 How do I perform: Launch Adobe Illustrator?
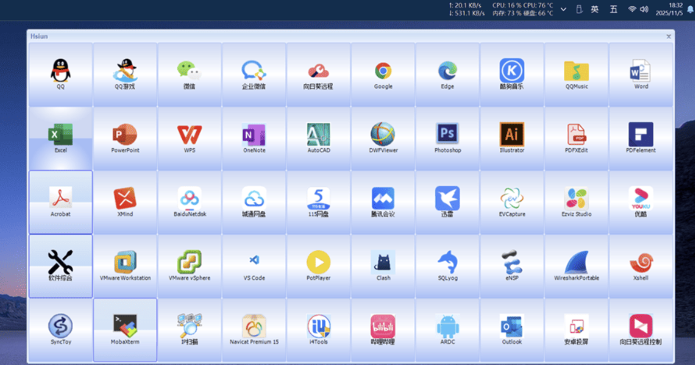coord(512,137)
